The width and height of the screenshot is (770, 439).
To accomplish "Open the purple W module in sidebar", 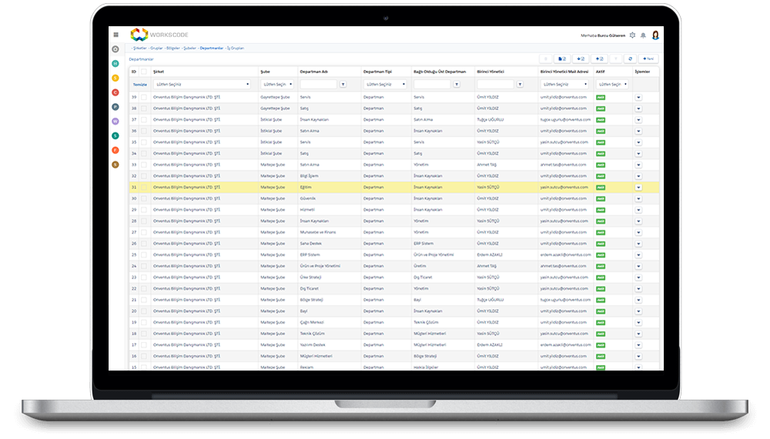I will [x=115, y=121].
